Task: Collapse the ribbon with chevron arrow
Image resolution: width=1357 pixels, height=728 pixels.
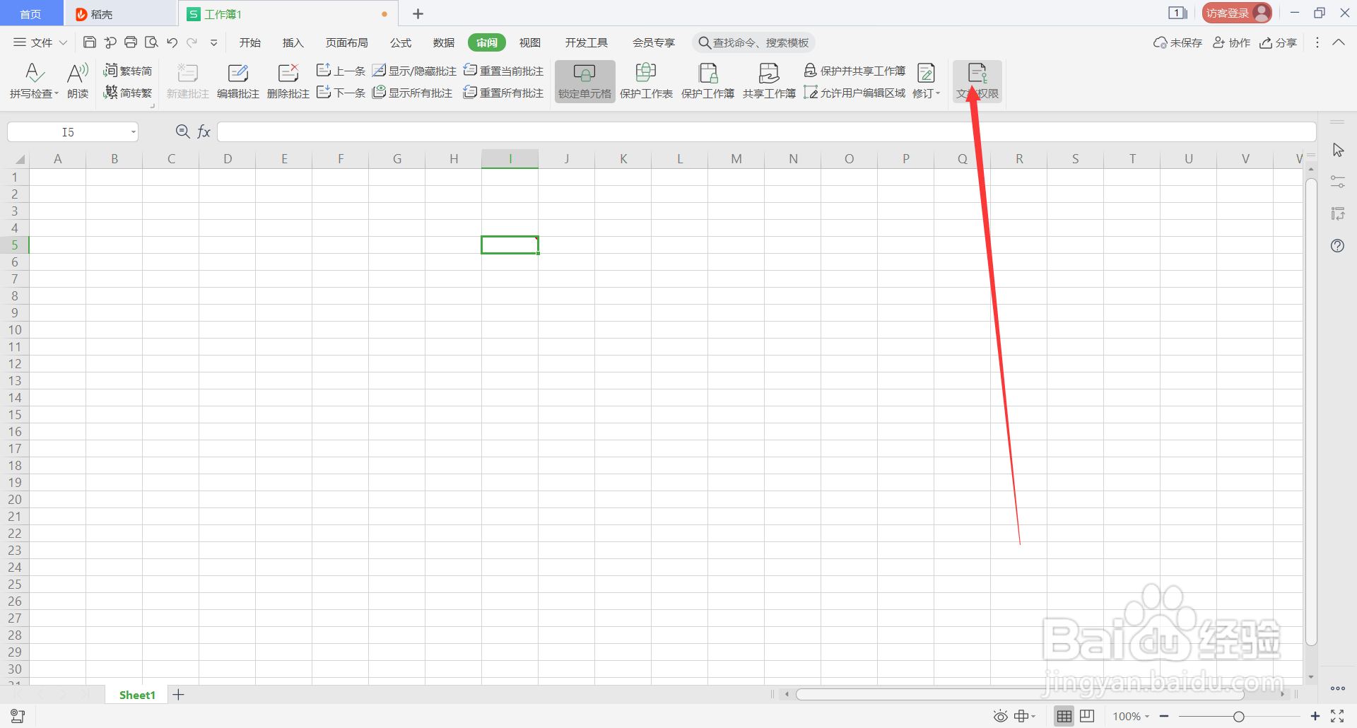Action: coord(1339,42)
